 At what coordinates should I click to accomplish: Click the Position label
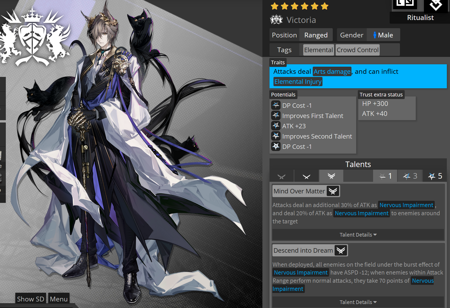(284, 35)
